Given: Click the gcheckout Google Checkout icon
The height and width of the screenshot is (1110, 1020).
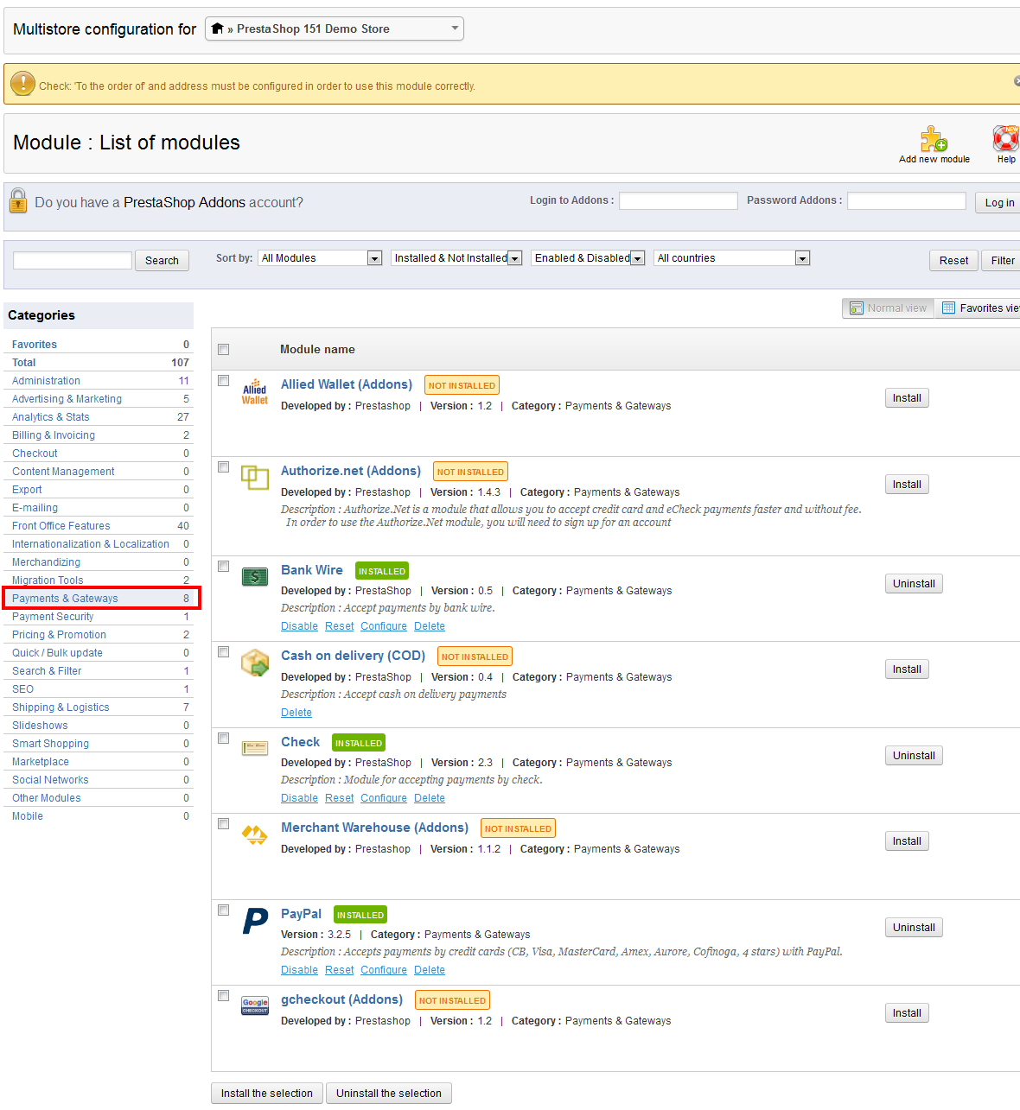Looking at the screenshot, I should tap(255, 1005).
